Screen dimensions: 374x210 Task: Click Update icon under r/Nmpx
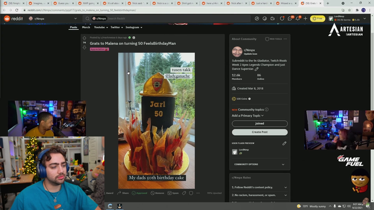tap(250, 54)
